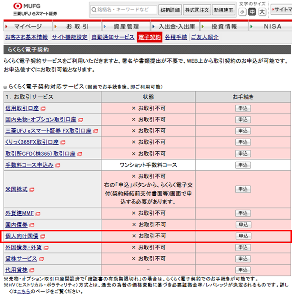Click popup icon beside 外貨建MMF
Screen dimensions: 292x295
[x=38, y=213]
